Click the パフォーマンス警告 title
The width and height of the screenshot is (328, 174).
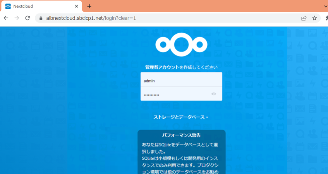click(181, 135)
